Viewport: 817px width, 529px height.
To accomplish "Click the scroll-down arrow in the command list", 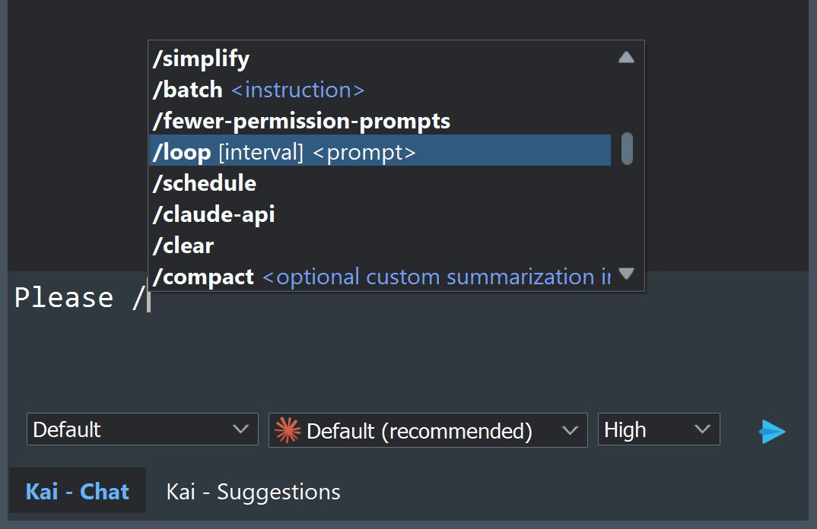I will coord(626,274).
